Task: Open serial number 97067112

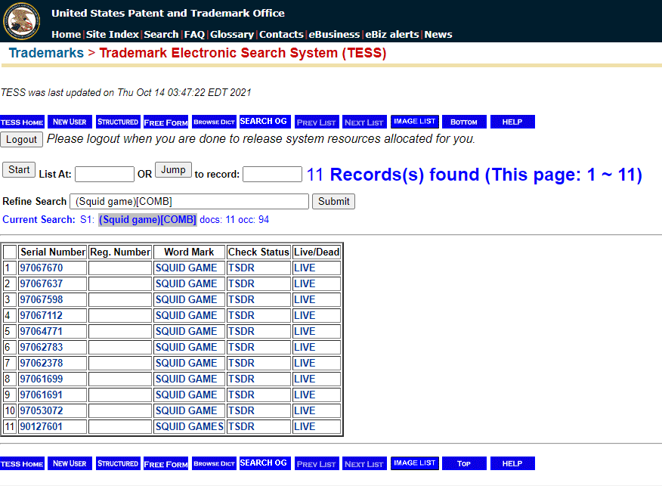Action: point(42,315)
